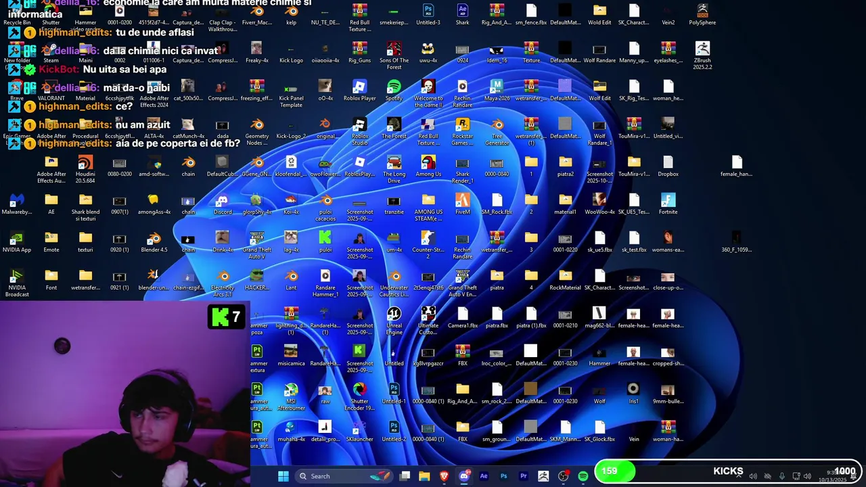Open Photoshop from the taskbar
Screen dimensions: 866x487
[503, 476]
